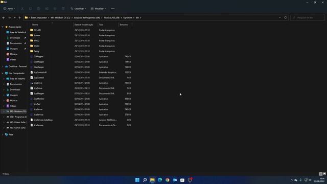Select pinned Área de Trabalho in Acesso rápido

click(16, 32)
